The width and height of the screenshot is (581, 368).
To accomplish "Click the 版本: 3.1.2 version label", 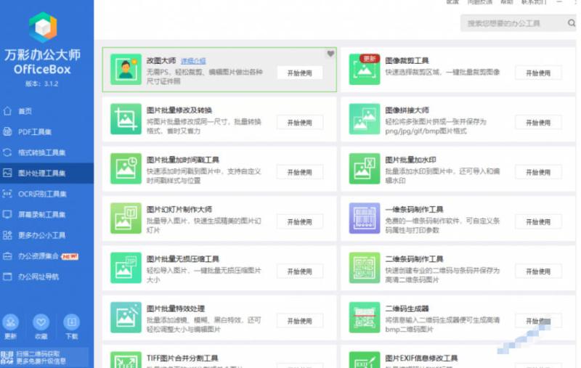I will (x=42, y=83).
